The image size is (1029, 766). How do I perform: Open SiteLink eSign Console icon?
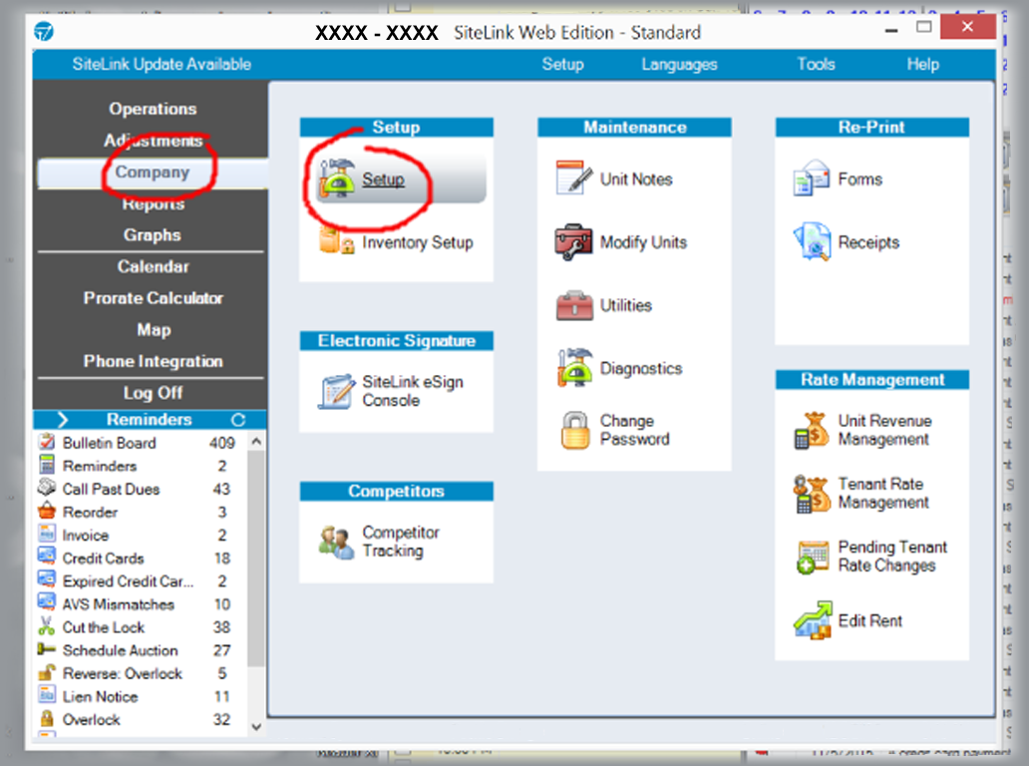(336, 391)
